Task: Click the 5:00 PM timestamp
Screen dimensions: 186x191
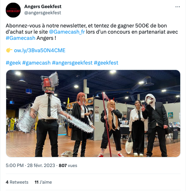Action: [x=15, y=165]
